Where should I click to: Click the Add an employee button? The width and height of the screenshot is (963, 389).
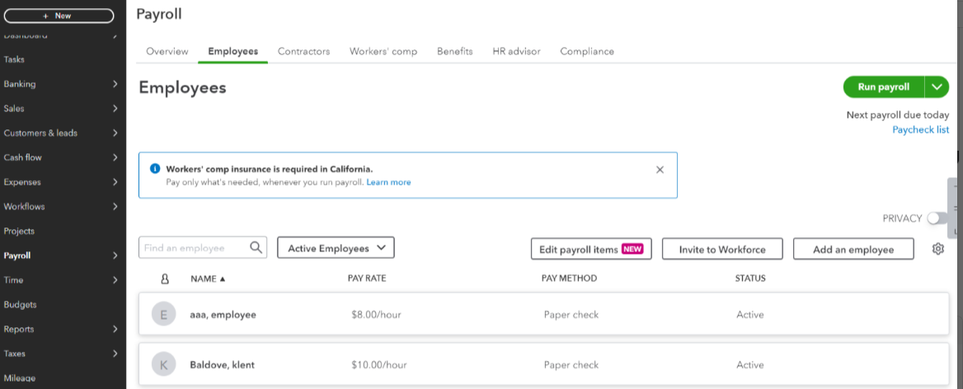853,249
